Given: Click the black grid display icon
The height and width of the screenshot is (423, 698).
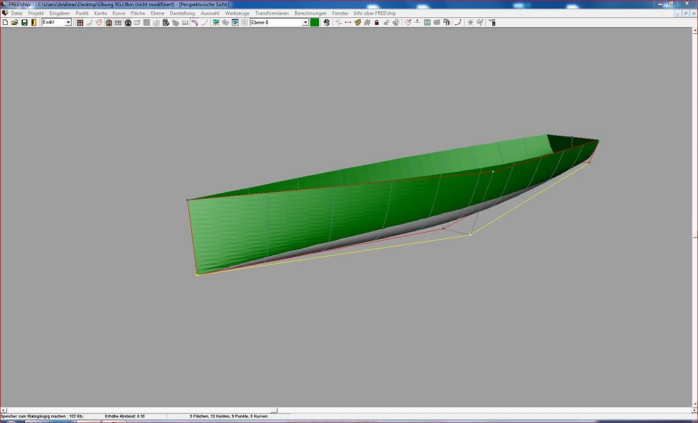Looking at the screenshot, I should coord(118,23).
